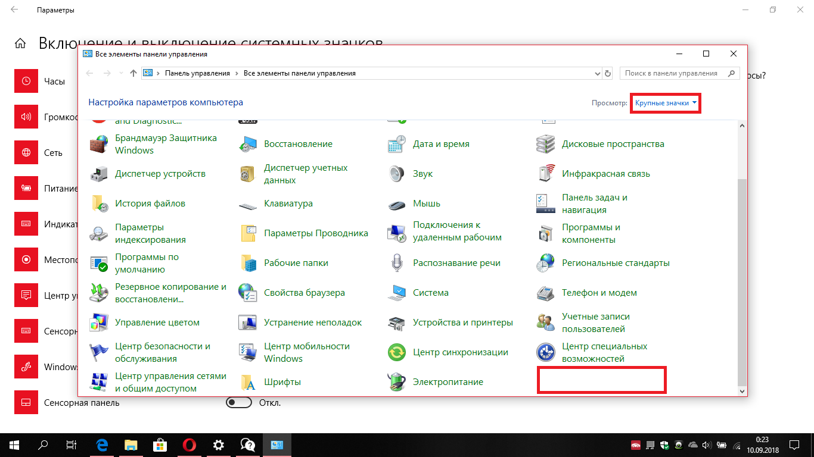This screenshot has width=814, height=457.
Task: Open Электропитание battery icon
Action: [x=397, y=382]
